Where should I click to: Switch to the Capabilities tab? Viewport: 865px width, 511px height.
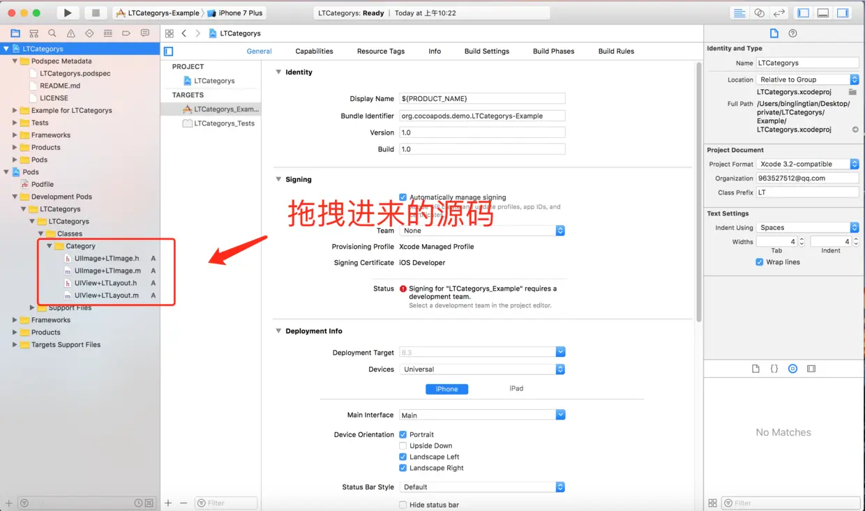(314, 51)
